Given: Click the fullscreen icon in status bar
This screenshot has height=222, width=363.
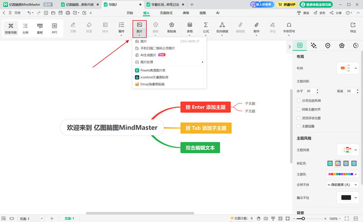Looking at the screenshot, I should [347, 218].
